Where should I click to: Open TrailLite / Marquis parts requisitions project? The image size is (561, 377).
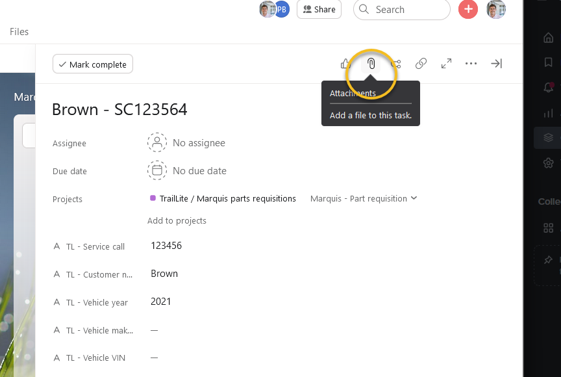click(x=227, y=198)
